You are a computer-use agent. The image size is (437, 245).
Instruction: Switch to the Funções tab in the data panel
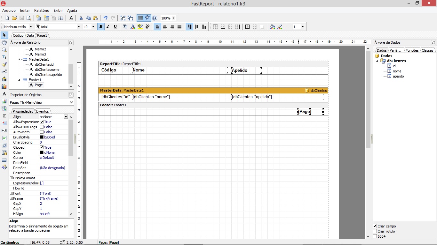click(x=411, y=50)
